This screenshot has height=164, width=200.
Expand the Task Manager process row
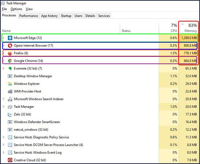click(4, 107)
